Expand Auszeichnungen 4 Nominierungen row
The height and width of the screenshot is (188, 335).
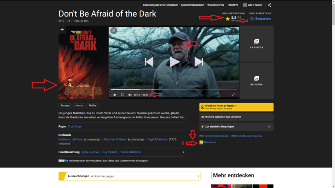pos(130,176)
